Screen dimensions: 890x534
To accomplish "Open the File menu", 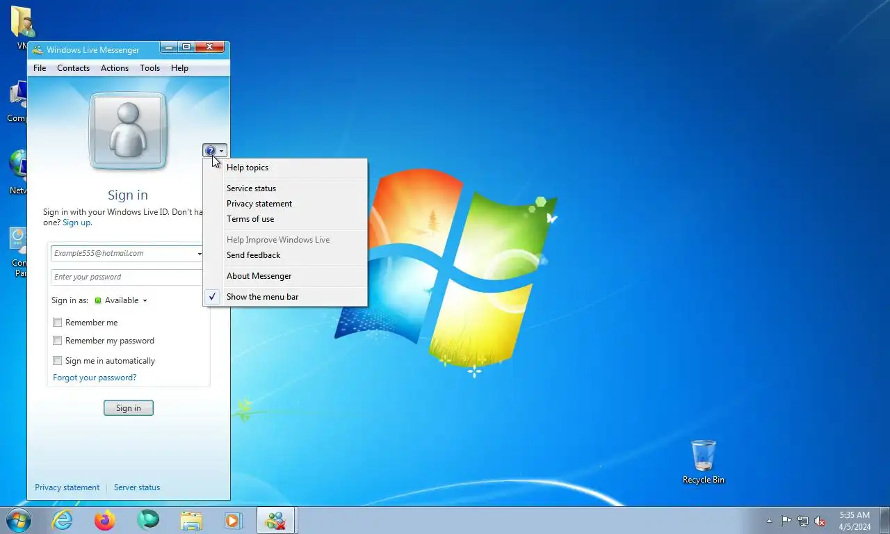I will 40,68.
